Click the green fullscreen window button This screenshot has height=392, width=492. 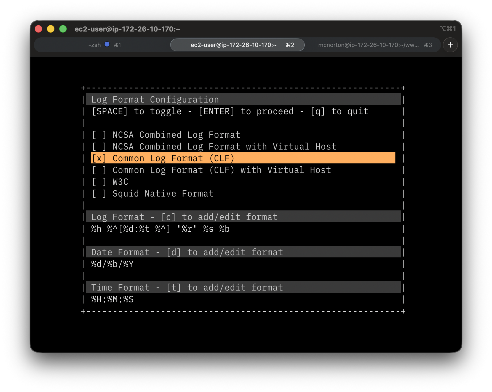coord(63,29)
